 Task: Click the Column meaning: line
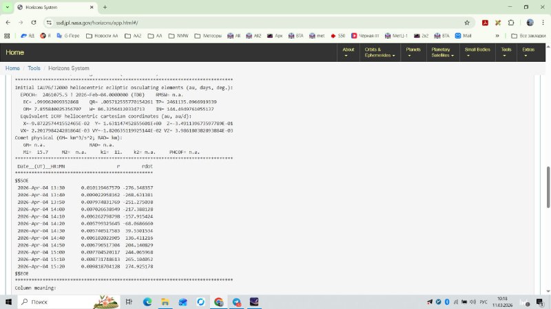point(36,288)
